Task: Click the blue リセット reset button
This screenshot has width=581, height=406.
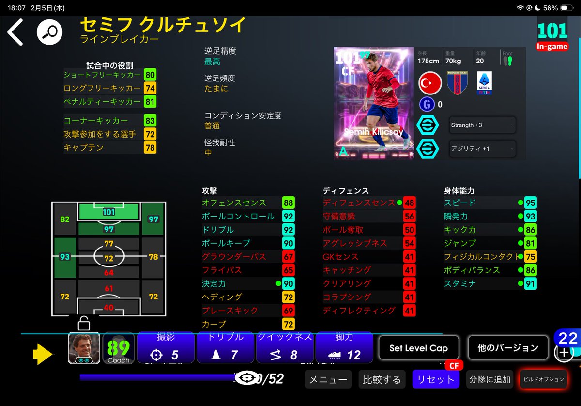Action: [436, 379]
